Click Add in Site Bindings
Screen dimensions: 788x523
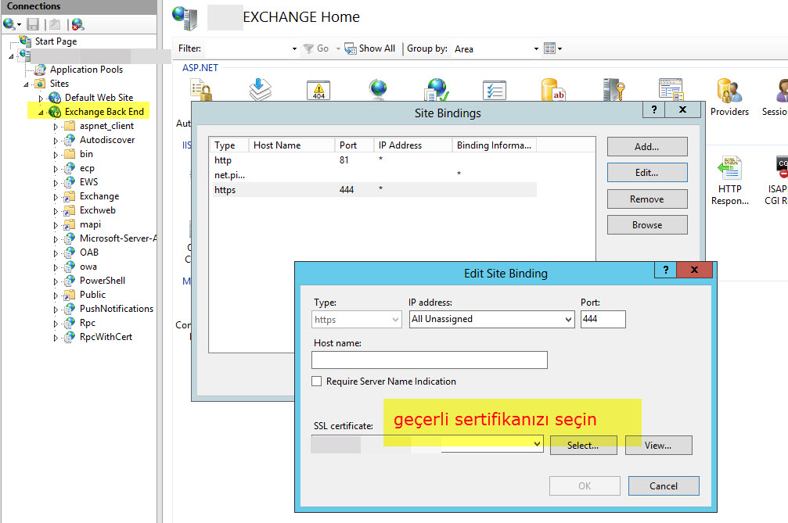point(647,146)
